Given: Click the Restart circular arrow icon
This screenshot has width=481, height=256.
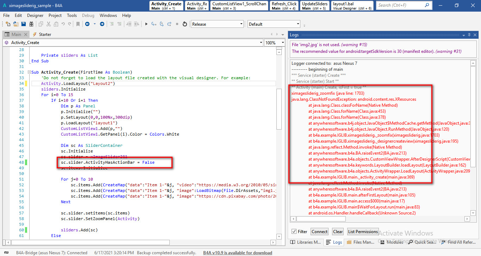Looking at the screenshot, I should 185,24.
